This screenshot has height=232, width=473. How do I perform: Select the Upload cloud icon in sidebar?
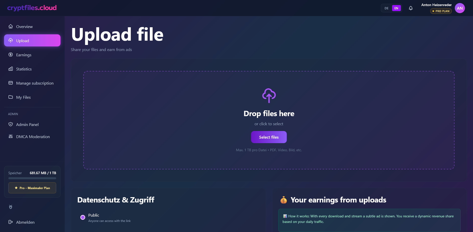(x=11, y=40)
